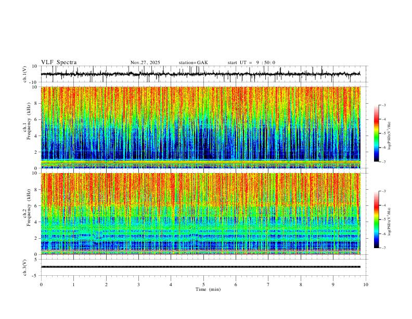The image size is (412, 319).
Task: Click time axis tick label "10"
Action: (366, 285)
